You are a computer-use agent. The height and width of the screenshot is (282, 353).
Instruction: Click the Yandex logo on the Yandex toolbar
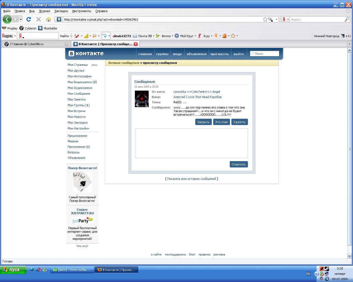point(7,36)
